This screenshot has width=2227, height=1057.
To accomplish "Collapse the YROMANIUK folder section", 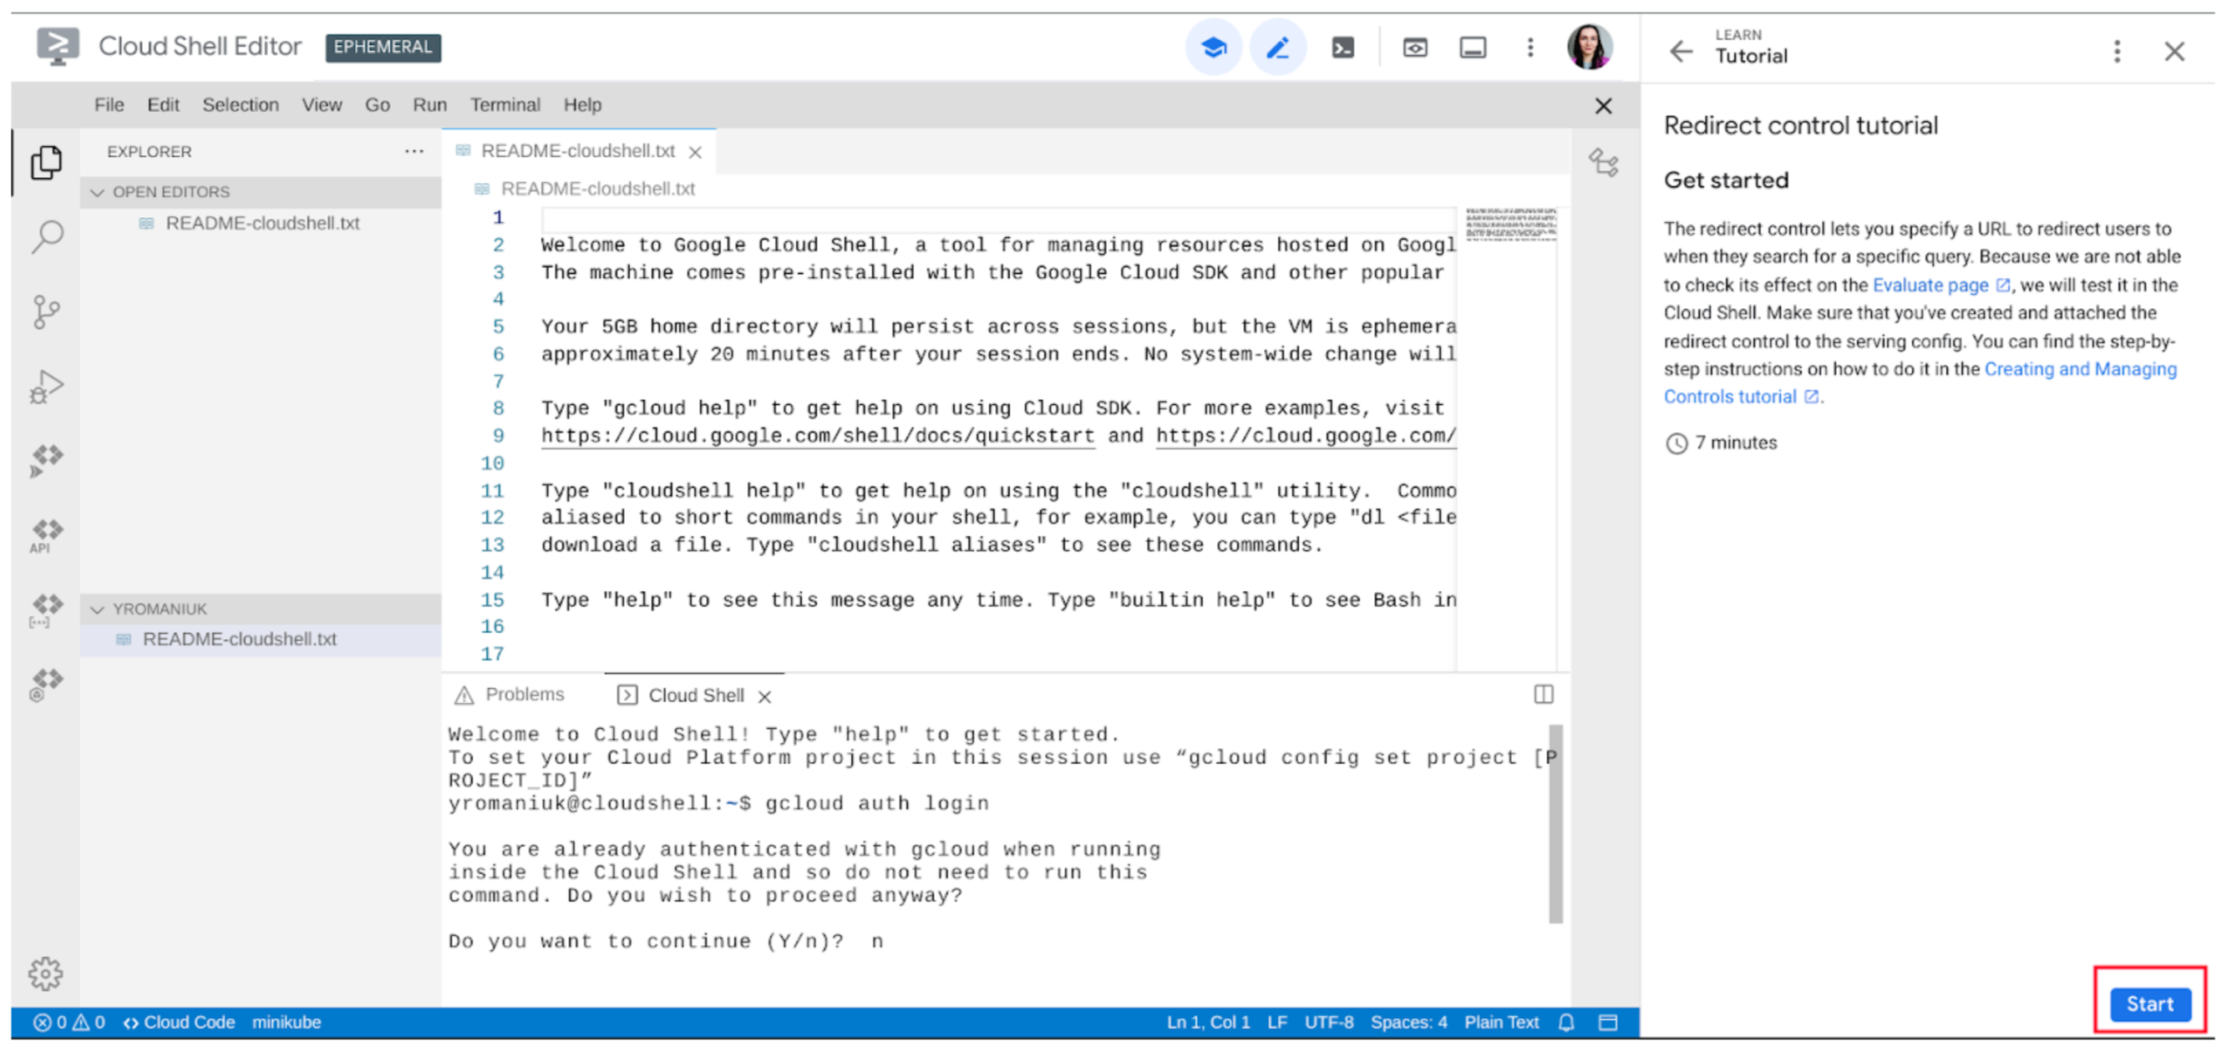I will point(98,609).
